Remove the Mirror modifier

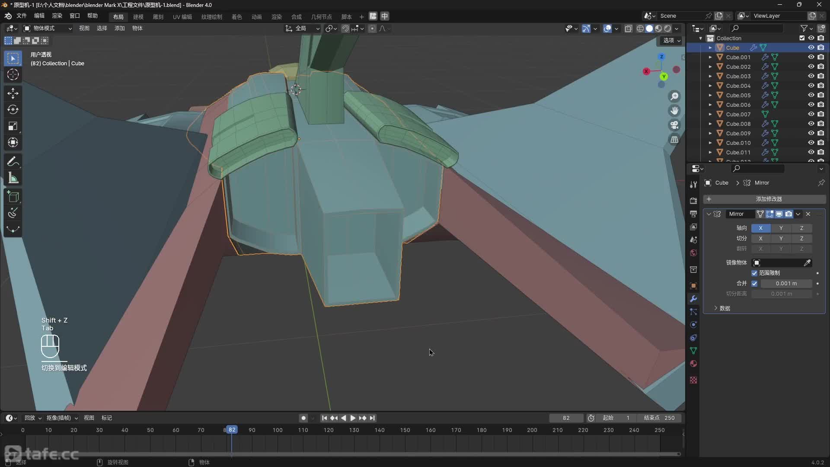coord(808,214)
